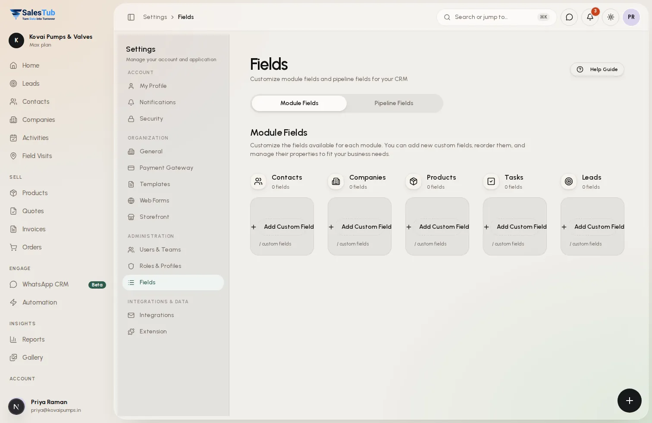This screenshot has width=652, height=423.
Task: Open Templates settings
Action: (173, 184)
